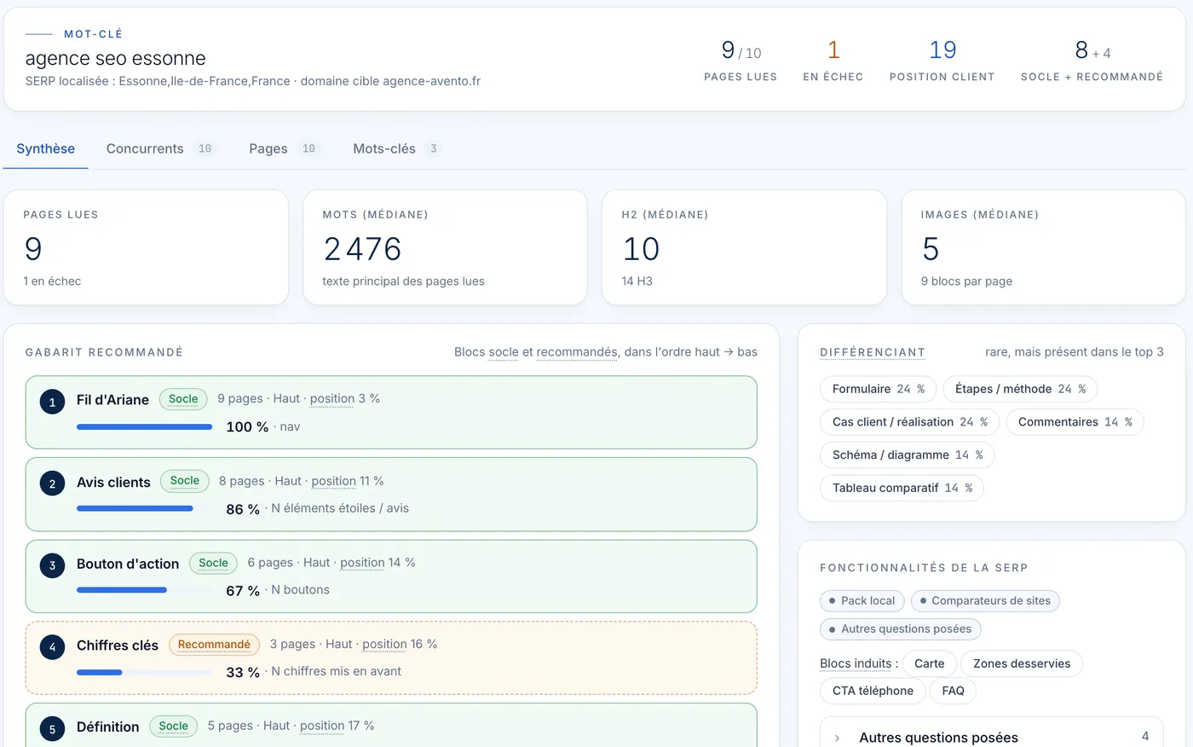Screen dimensions: 1193x747
Task: Click the Fil d'Ariane 100 % progress bar
Action: (144, 427)
